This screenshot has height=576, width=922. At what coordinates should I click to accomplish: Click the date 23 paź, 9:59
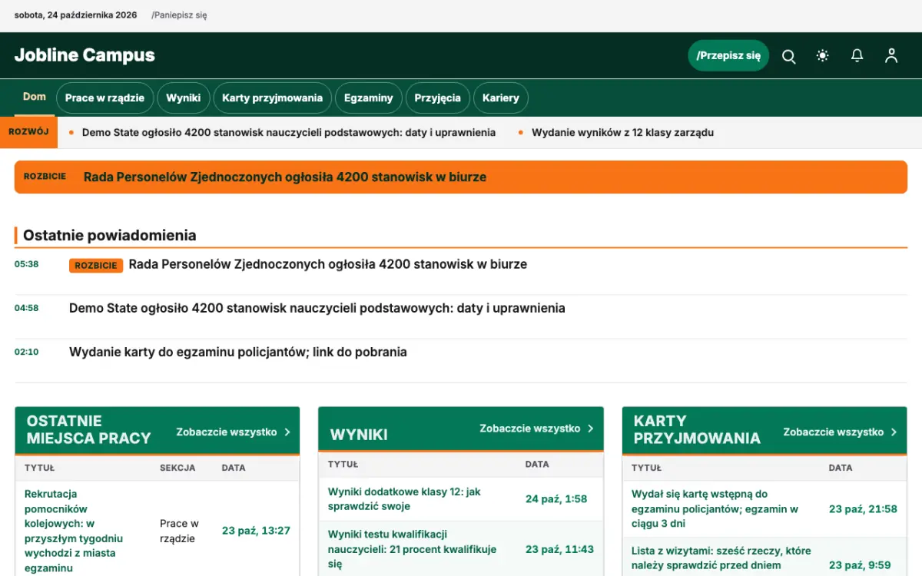coord(860,565)
